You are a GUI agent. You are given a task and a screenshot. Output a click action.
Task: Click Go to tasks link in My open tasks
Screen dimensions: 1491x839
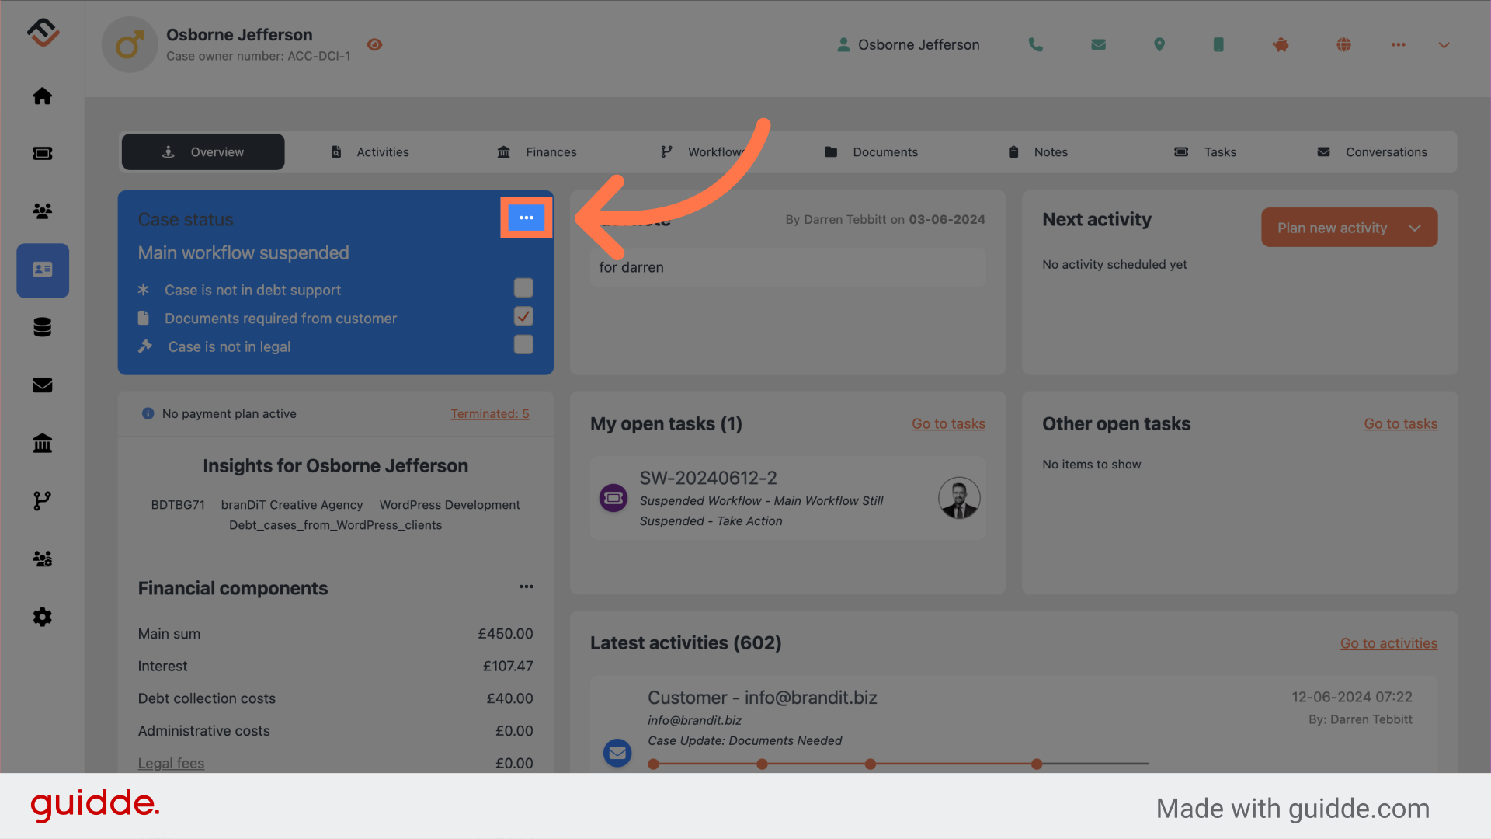click(946, 422)
